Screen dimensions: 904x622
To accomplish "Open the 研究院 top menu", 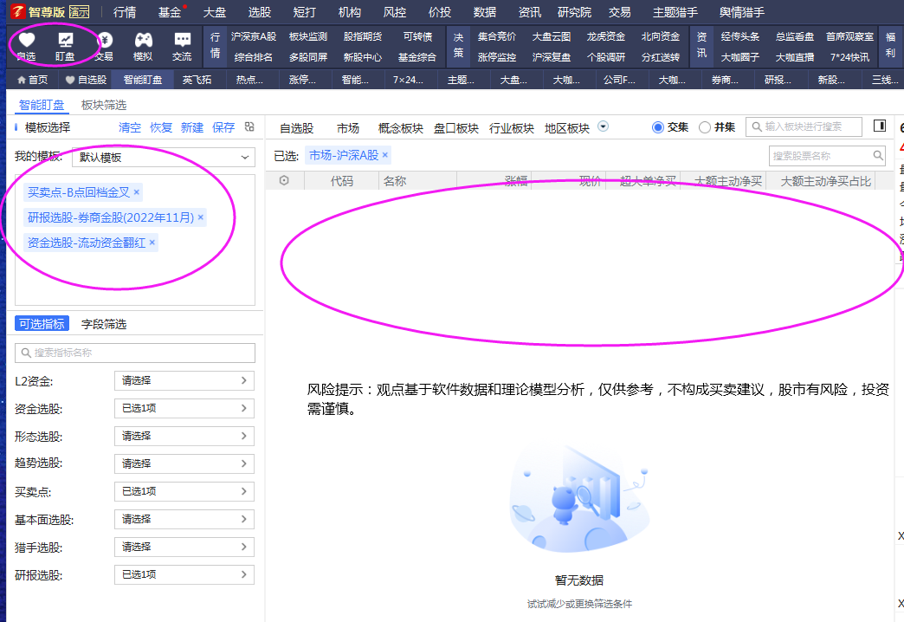I will click(x=574, y=12).
